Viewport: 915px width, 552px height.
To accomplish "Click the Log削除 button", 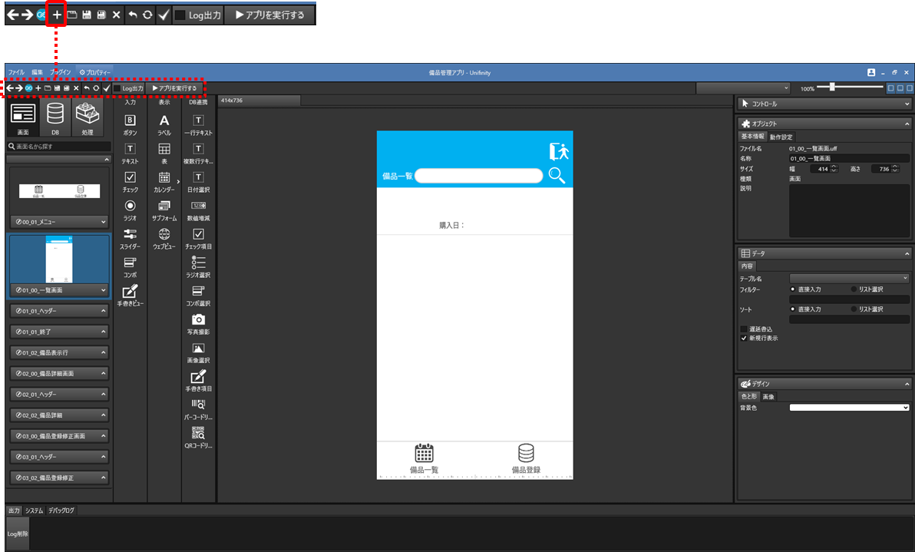I will (17, 534).
